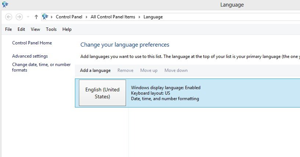Click the Language window title bar icon

coord(5,4)
